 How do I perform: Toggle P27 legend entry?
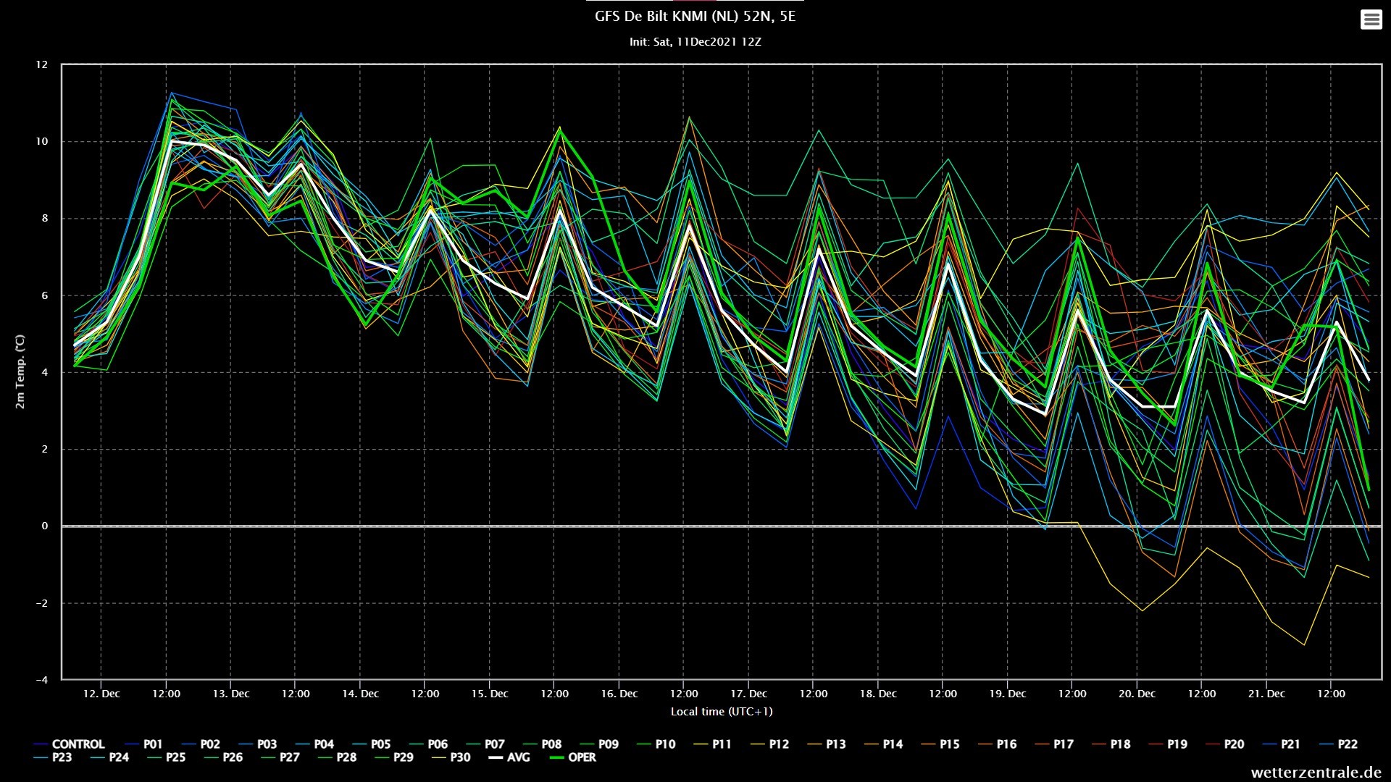(x=280, y=757)
